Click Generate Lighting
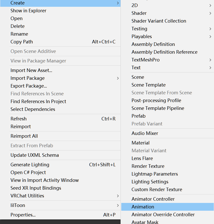Viewport: 214px width, 224px height. click(x=30, y=165)
